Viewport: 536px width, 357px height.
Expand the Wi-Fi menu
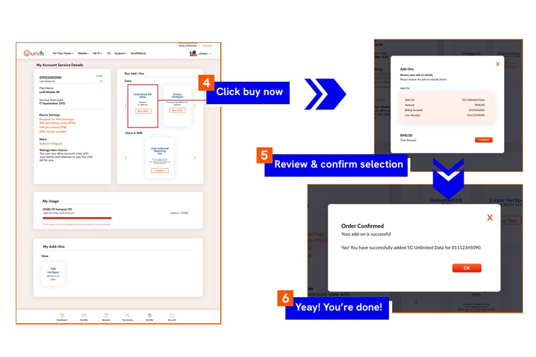point(98,54)
